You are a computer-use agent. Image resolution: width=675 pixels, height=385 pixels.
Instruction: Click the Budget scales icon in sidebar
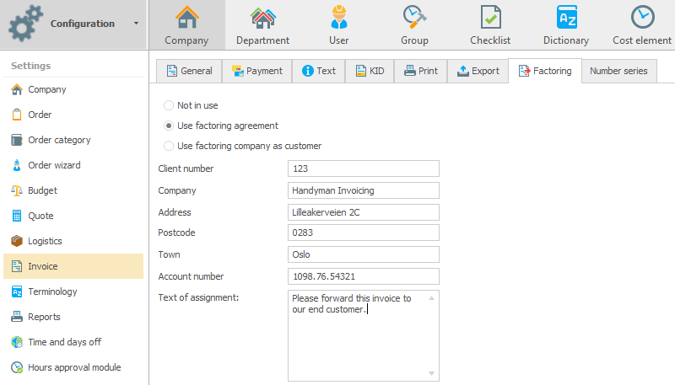tap(17, 190)
